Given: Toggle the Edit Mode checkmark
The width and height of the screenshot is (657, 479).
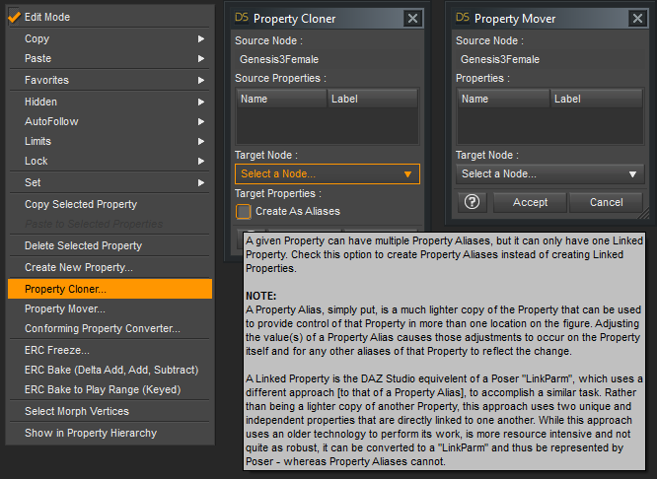Looking at the screenshot, I should click(x=15, y=17).
